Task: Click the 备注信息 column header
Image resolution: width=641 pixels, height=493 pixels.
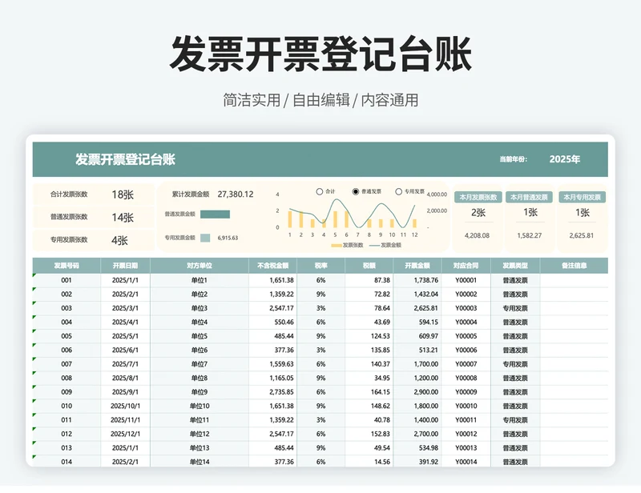Action: (x=574, y=266)
